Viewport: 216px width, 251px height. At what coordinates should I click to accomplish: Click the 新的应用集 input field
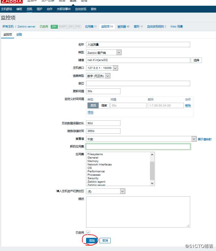138,147
